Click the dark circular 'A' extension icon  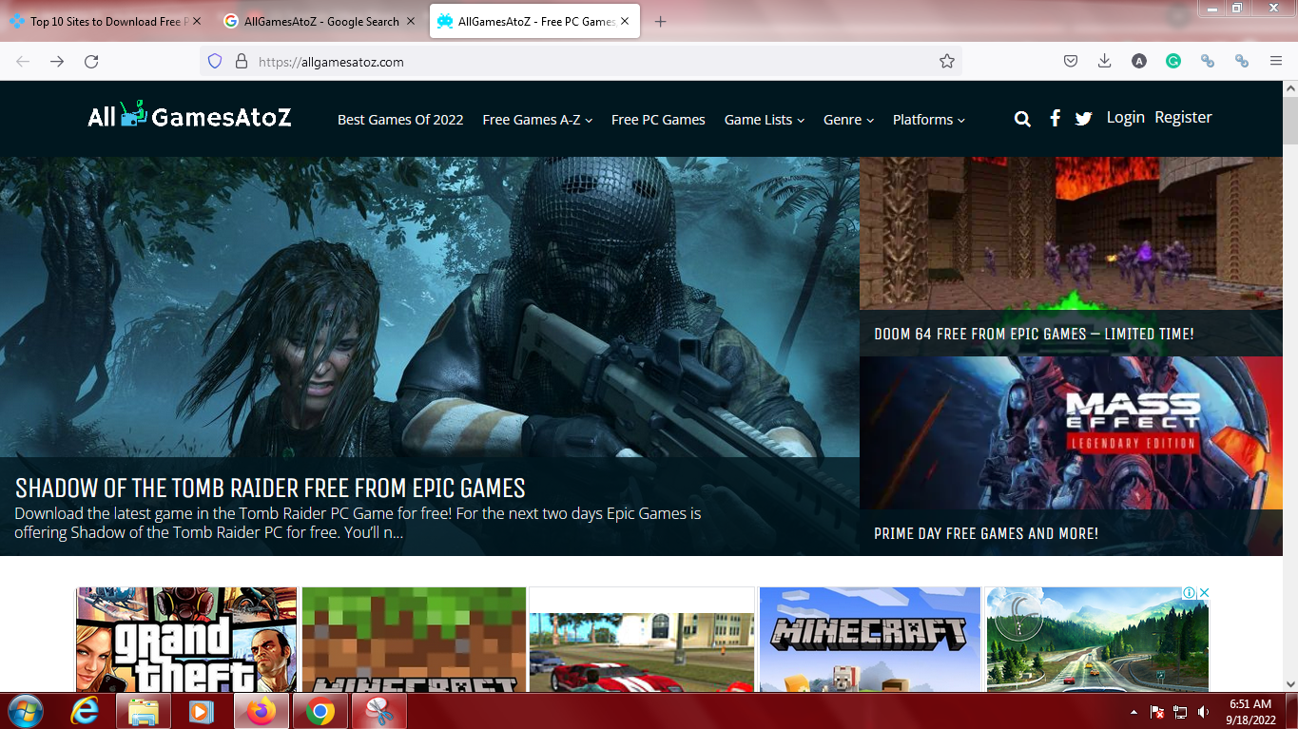tap(1139, 61)
